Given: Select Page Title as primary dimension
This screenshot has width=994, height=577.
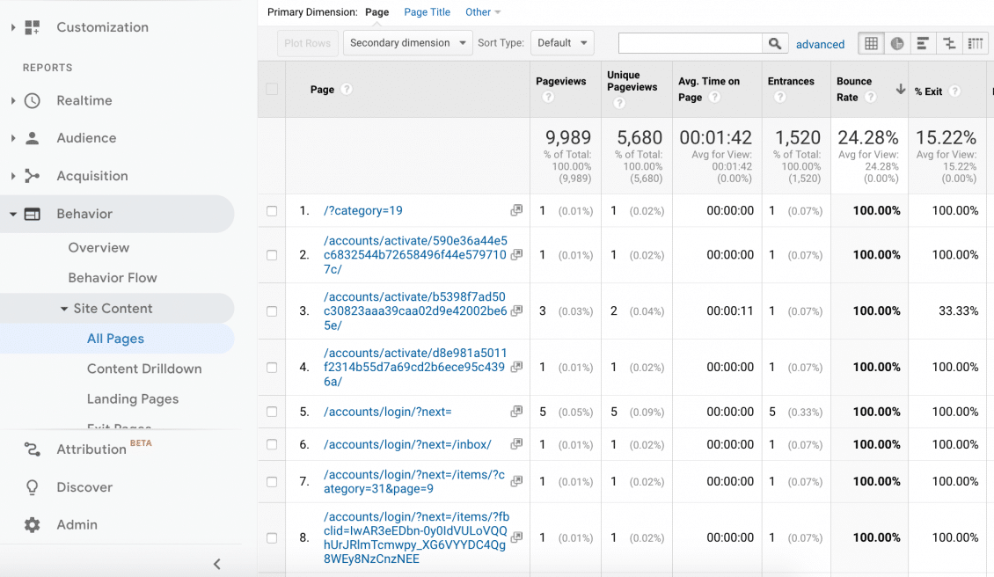Looking at the screenshot, I should pos(427,12).
